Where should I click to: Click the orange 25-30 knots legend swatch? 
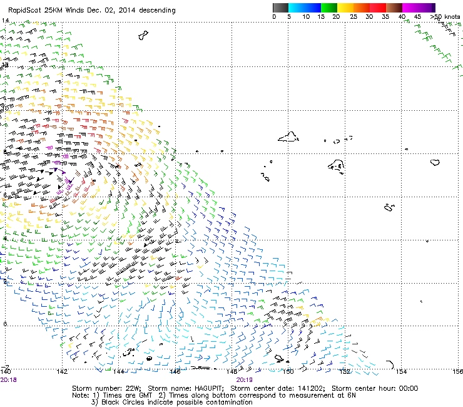[x=362, y=8]
